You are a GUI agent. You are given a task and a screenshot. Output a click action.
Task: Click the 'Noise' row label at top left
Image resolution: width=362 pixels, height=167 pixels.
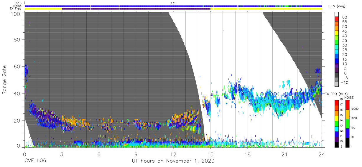pos(18,6)
